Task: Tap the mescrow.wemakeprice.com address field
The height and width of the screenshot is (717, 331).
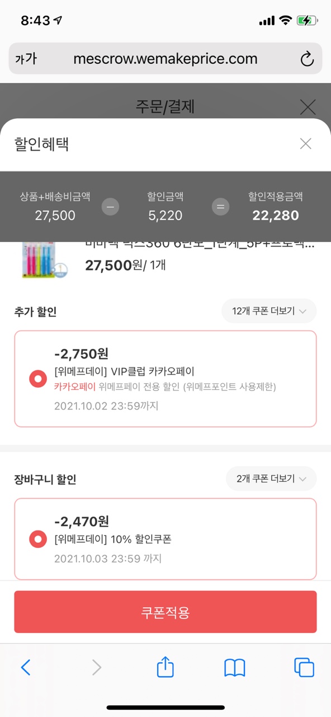Action: click(x=165, y=58)
